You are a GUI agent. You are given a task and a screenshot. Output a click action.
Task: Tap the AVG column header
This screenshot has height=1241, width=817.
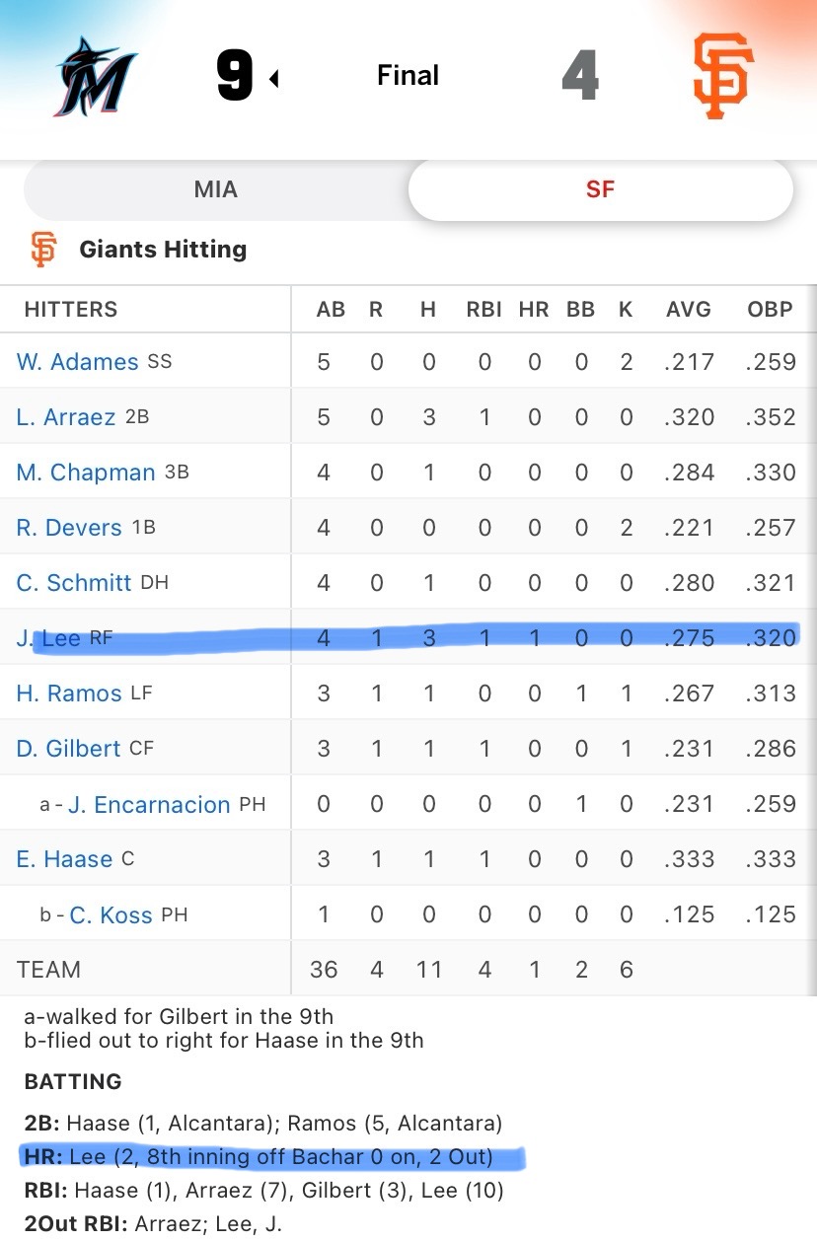(x=688, y=309)
